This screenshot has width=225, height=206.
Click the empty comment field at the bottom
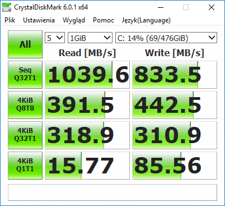coord(112,193)
